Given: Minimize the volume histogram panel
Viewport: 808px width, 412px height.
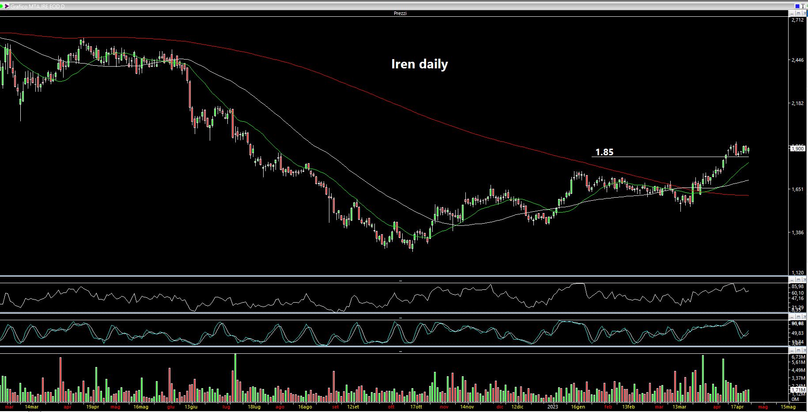Looking at the screenshot, I should click(792, 351).
